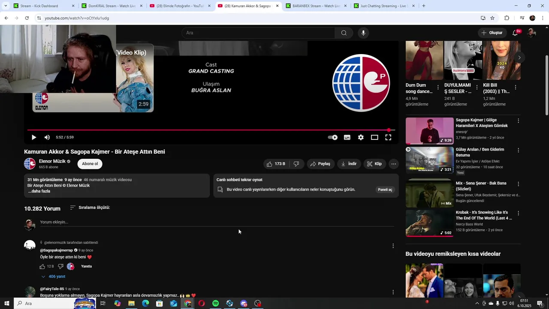Reload the page
Viewport: 549px width, 309px height.
[x=27, y=18]
